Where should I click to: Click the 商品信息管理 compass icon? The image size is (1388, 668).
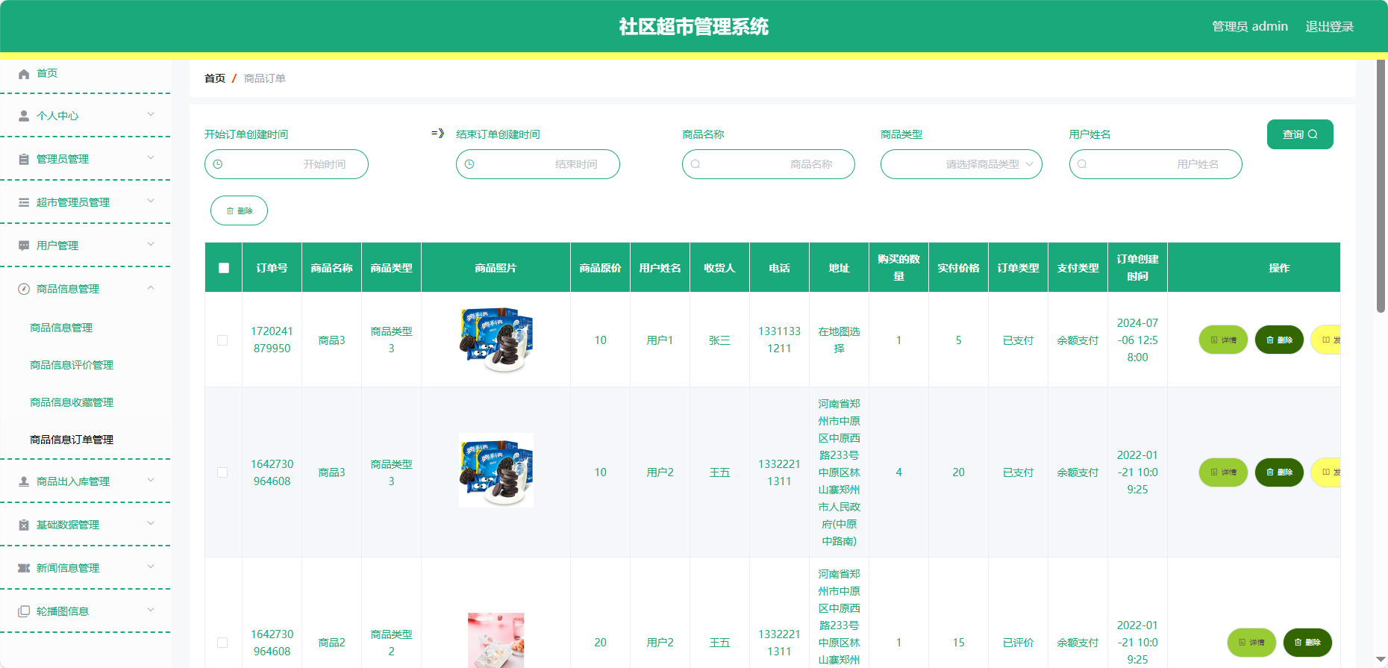coord(24,289)
